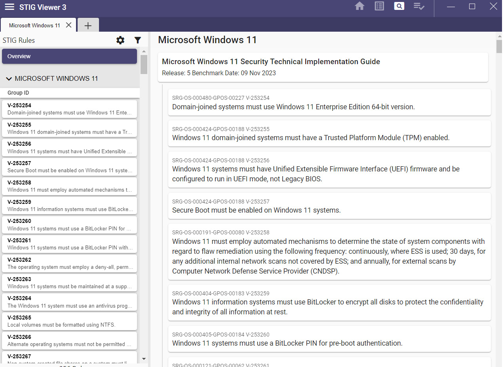
Task: Open the TPM enabled rule card
Action: [x=329, y=134]
